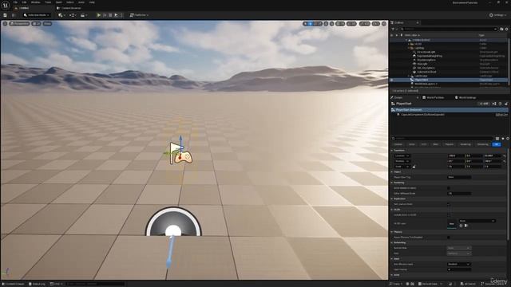511x287 pixels.
Task: Open the Location type dropdown
Action: (x=402, y=156)
